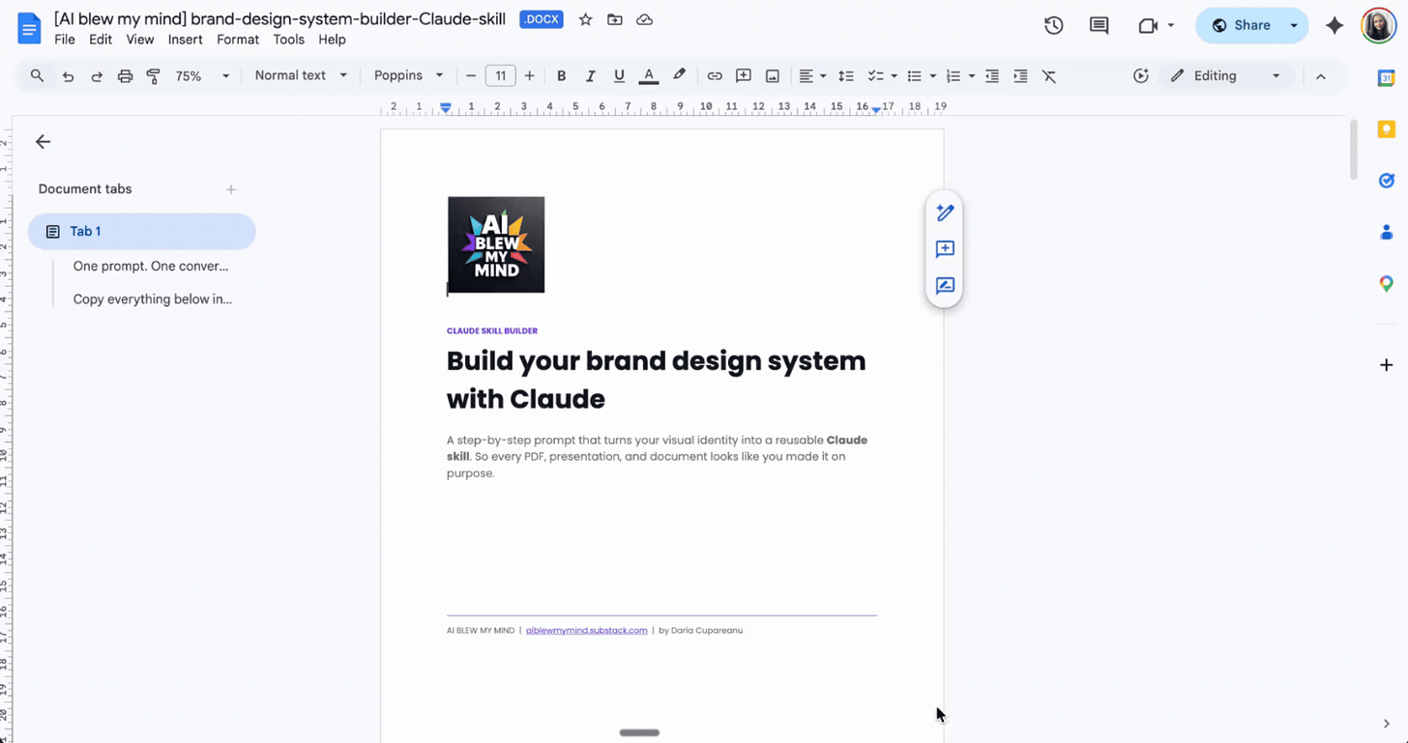Image resolution: width=1408 pixels, height=743 pixels.
Task: Open the Normal text style dropdown
Action: tap(301, 75)
